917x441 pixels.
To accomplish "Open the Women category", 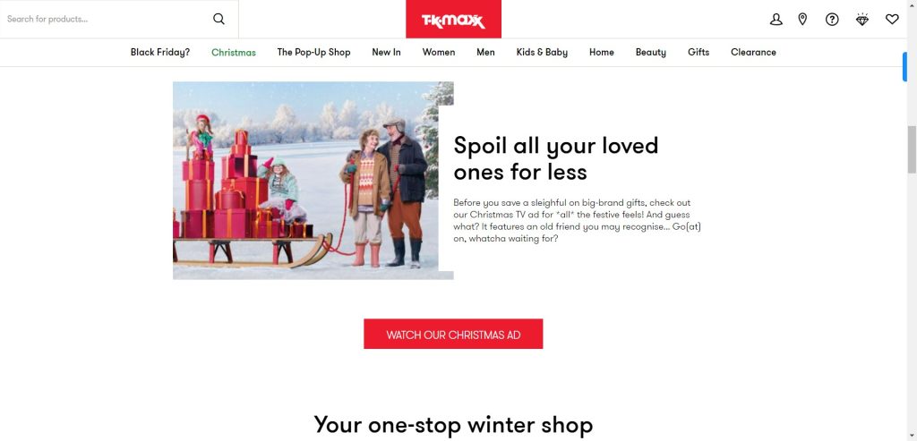I will (x=439, y=52).
